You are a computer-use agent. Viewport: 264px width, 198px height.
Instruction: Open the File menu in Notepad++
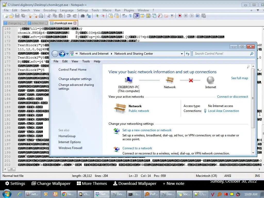6,10
